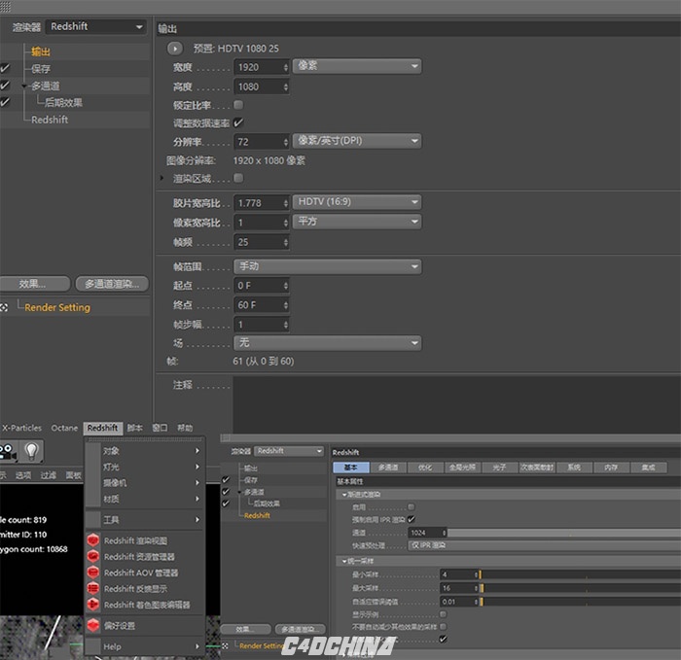Screen dimensions: 681x660
Task: Collapse the 渐进式渲染 section
Action: pos(344,495)
